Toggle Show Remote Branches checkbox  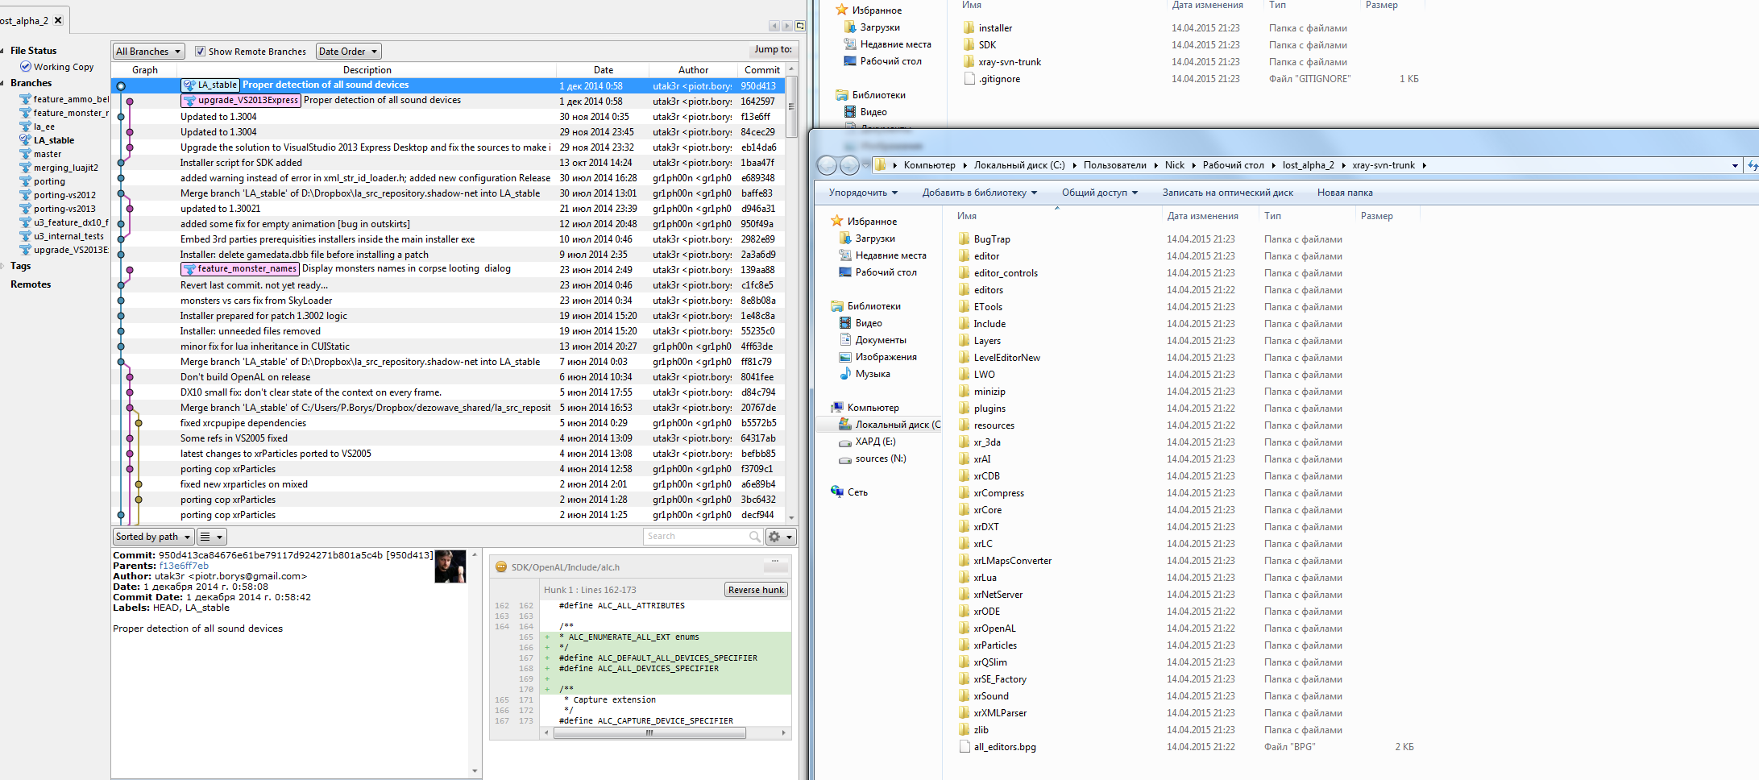(x=200, y=52)
